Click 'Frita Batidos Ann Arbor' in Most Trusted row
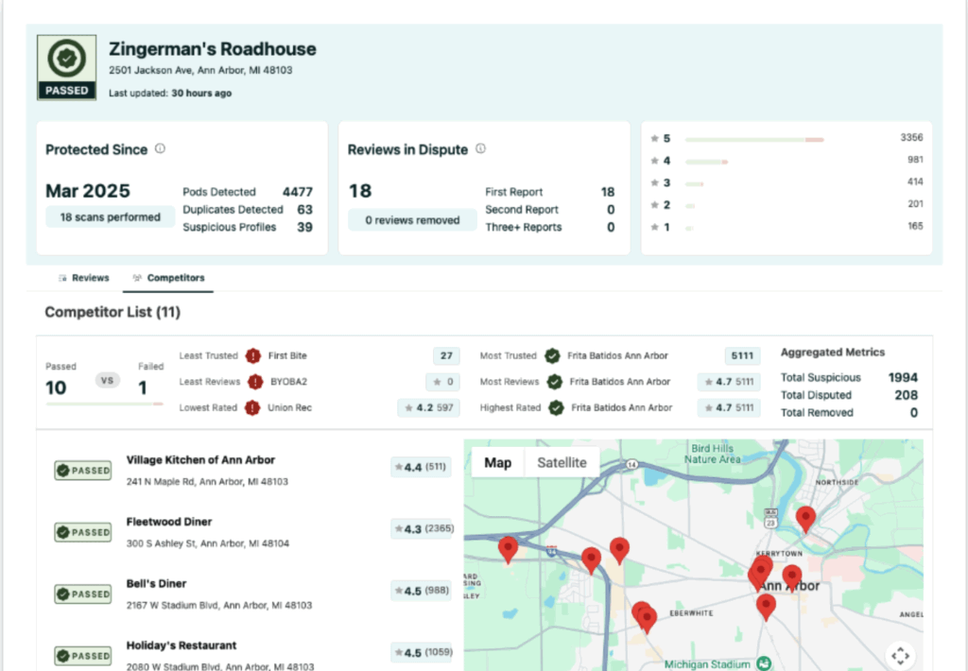Screen dimensions: 968x671 tap(617, 356)
